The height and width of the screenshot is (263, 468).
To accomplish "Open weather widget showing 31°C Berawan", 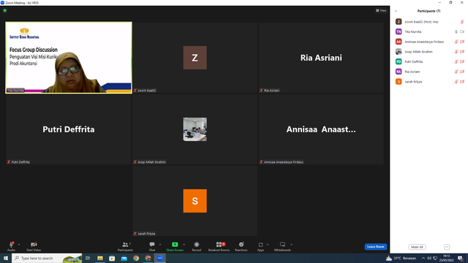I will point(401,258).
